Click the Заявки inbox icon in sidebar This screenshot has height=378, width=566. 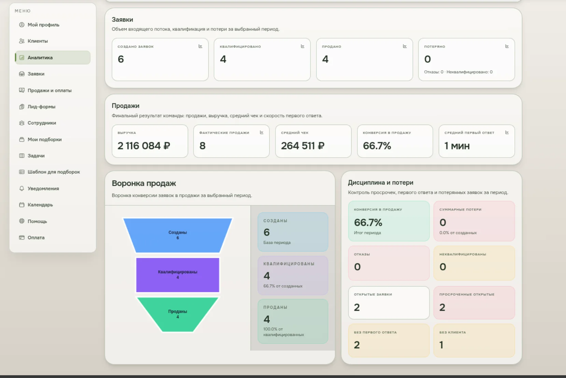click(22, 74)
